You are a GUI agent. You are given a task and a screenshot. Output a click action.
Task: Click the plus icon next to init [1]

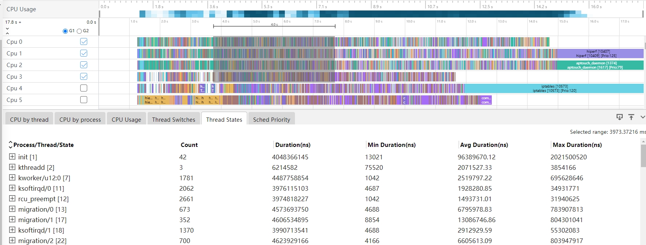point(12,157)
